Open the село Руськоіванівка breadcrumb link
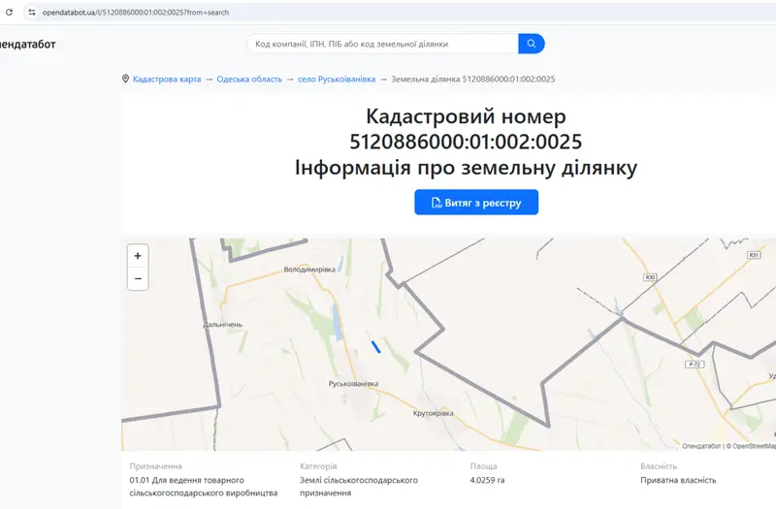Screen dimensions: 776x509 click(337, 80)
